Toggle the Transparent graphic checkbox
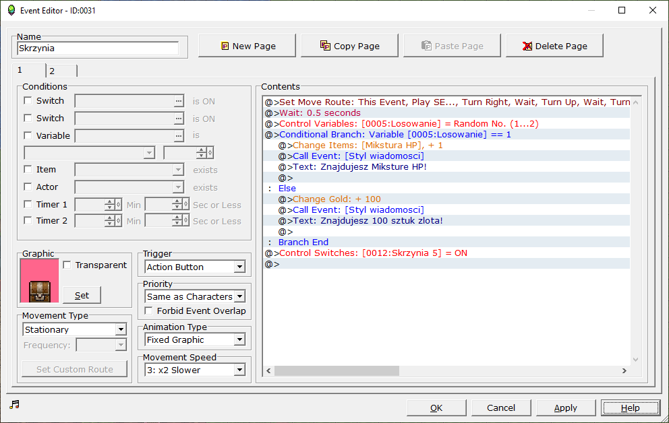 click(67, 265)
